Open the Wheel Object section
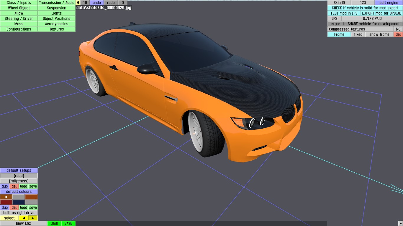The image size is (403, 226). (19, 8)
